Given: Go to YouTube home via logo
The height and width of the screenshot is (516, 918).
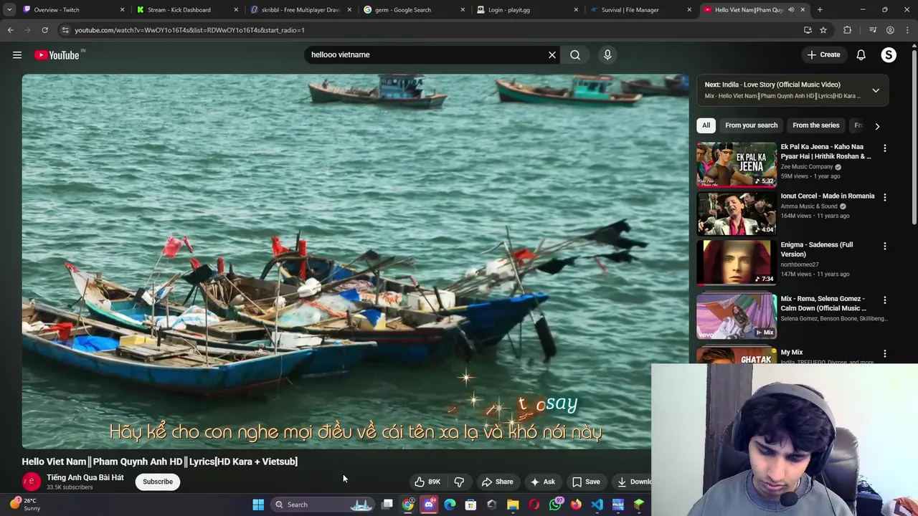Looking at the screenshot, I should pos(57,55).
